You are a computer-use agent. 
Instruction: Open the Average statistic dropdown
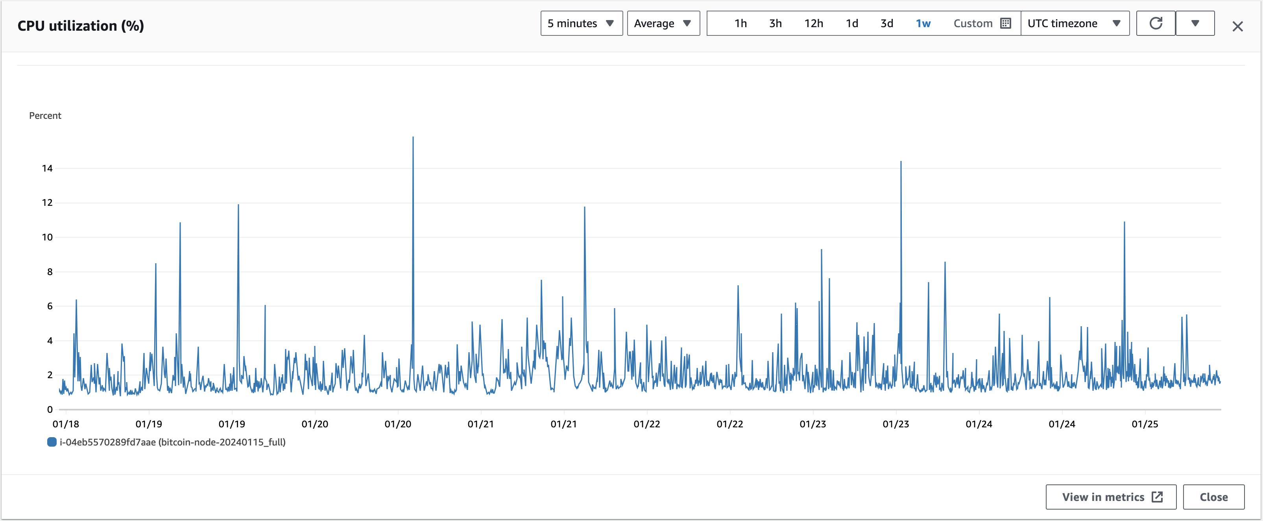click(663, 23)
